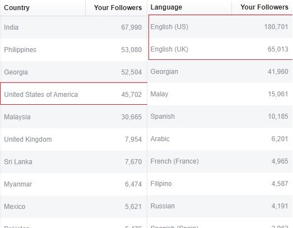Select the Georgian language row
Screen dimensions: 293x228
point(220,72)
